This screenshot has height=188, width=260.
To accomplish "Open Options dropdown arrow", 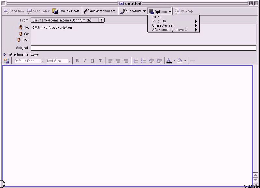I will (170, 12).
